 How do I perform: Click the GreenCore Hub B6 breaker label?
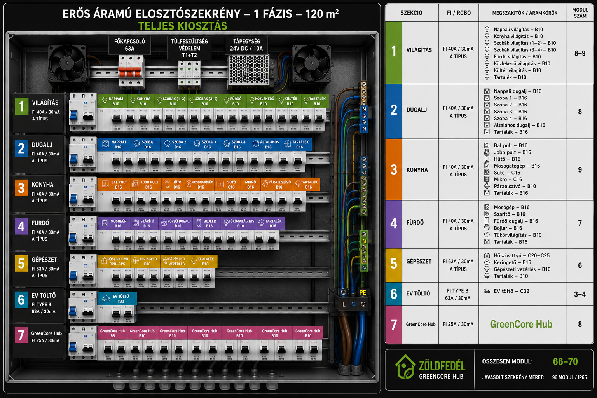112,333
